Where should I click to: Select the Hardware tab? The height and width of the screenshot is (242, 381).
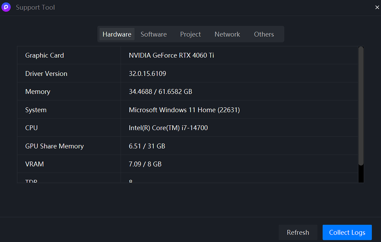pyautogui.click(x=116, y=34)
